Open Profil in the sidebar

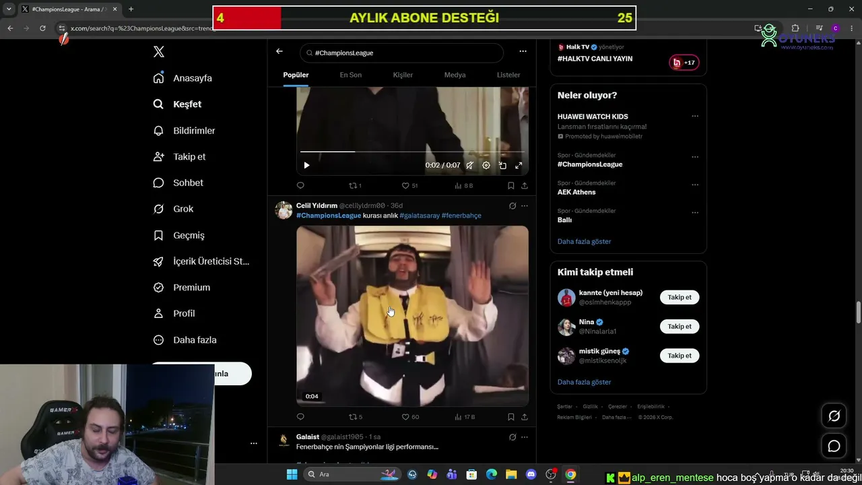[x=174, y=313]
